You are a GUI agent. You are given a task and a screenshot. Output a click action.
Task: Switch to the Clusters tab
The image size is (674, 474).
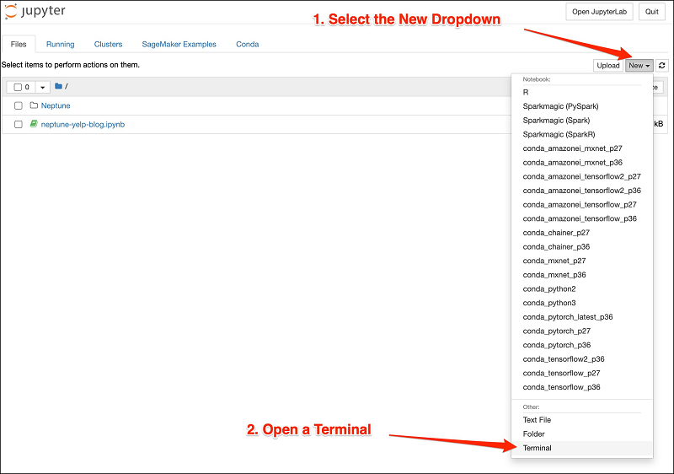click(x=108, y=45)
